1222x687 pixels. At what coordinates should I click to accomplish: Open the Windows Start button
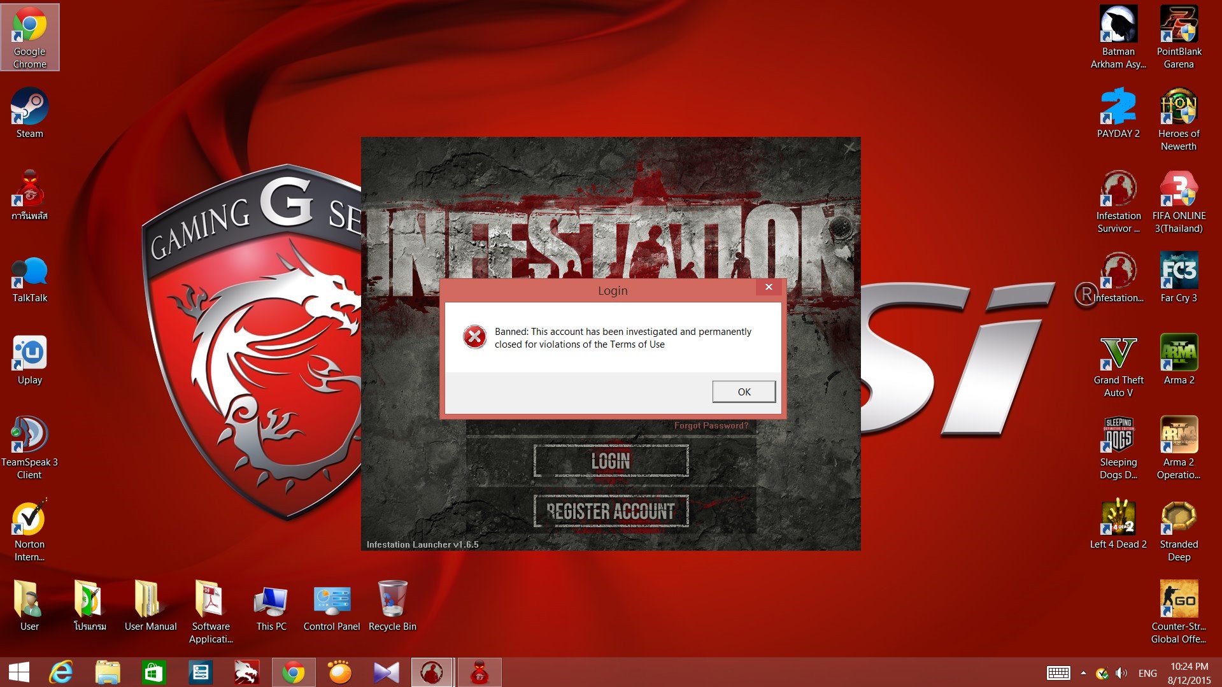(19, 672)
